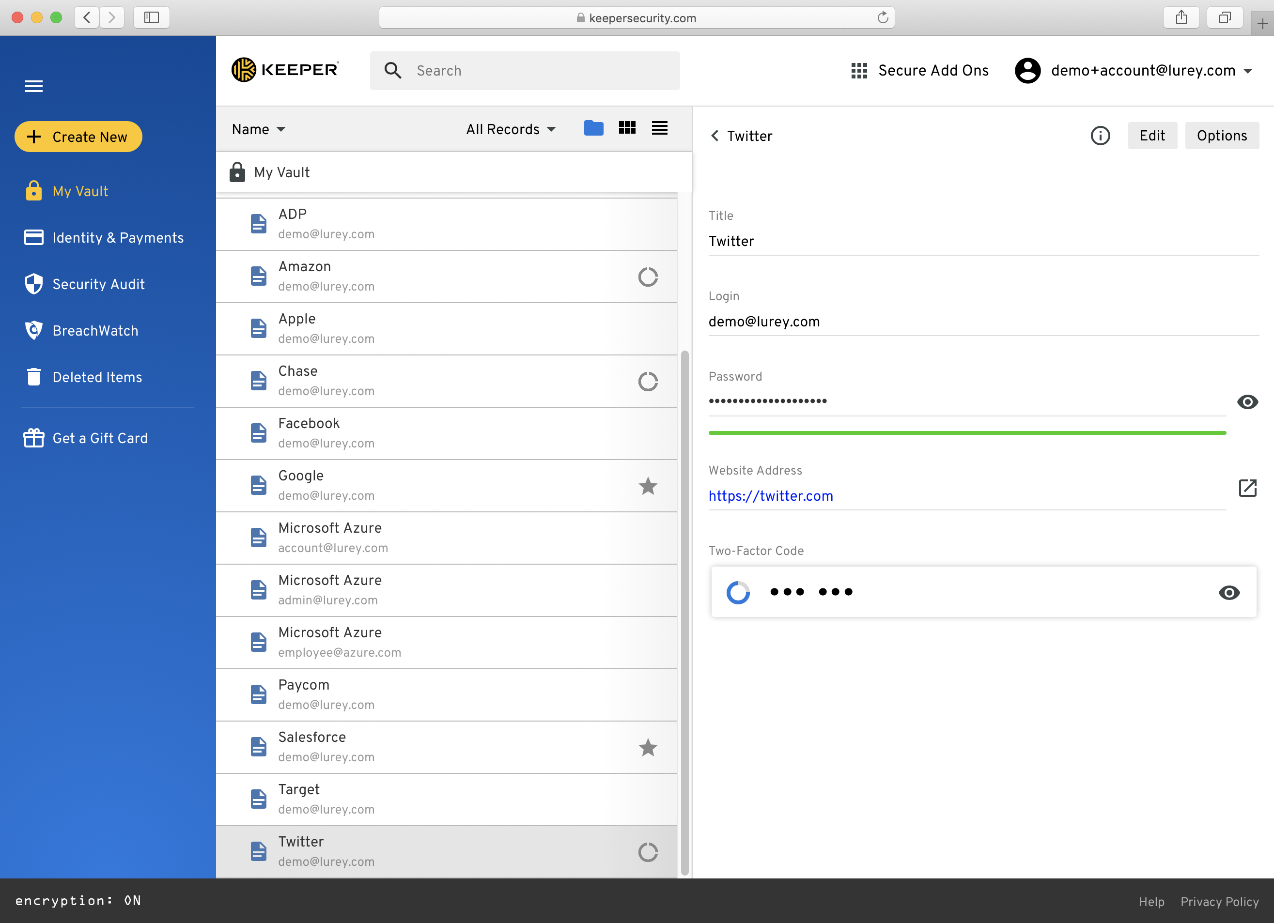The image size is (1274, 923).
Task: Open the account email dropdown menu
Action: (1247, 71)
